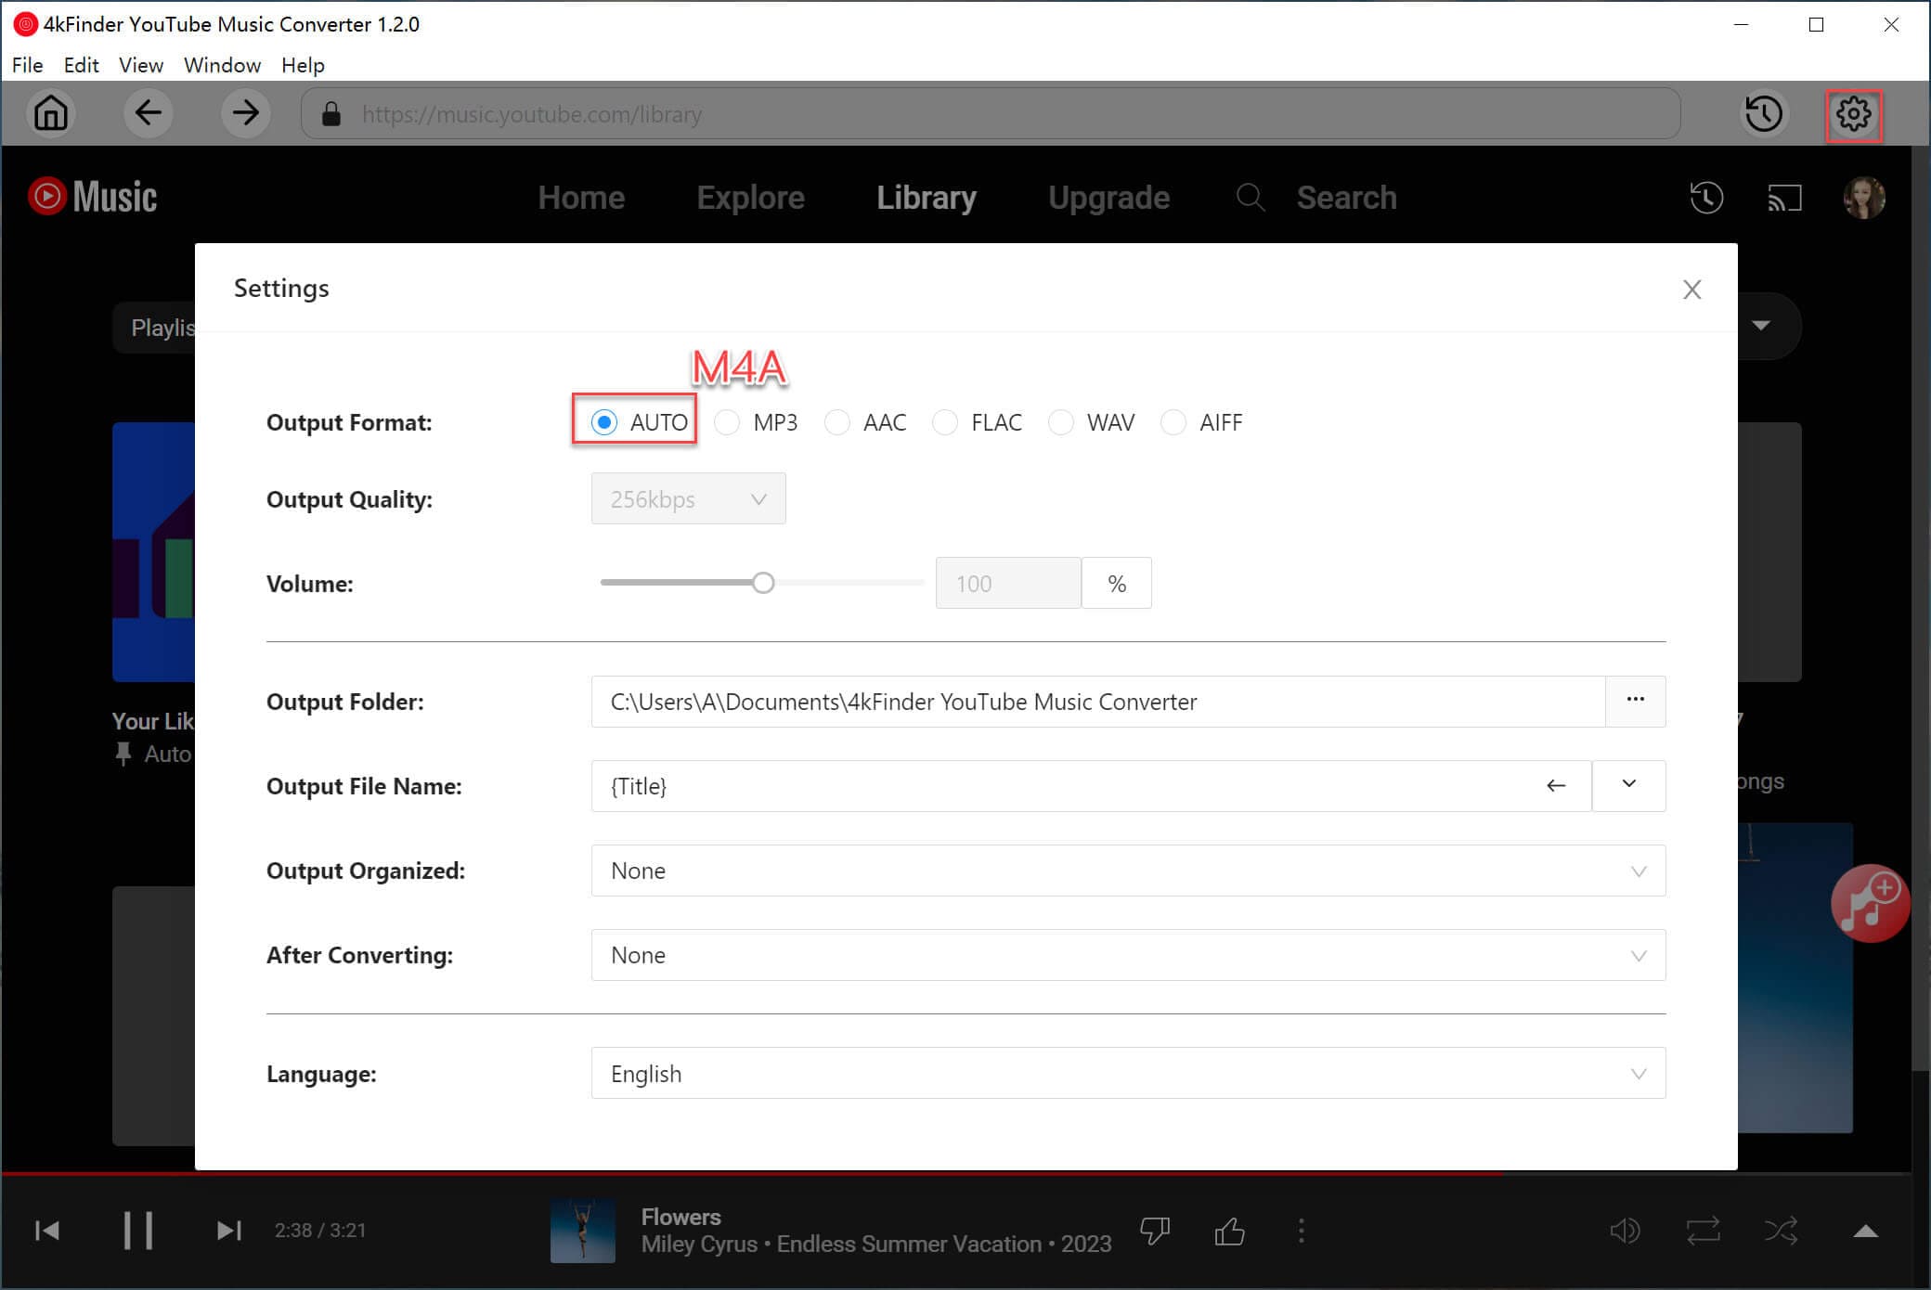
Task: Close the Settings dialog
Action: click(1691, 290)
